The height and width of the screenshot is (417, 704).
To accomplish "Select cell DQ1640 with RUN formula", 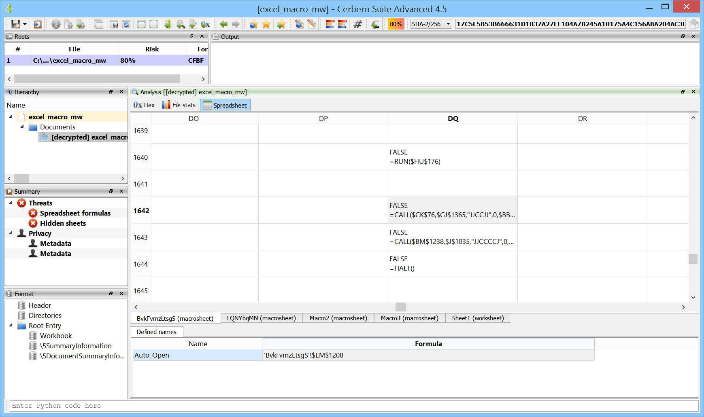I will coord(453,157).
